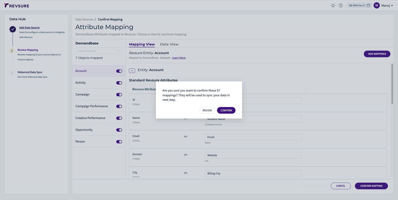
Task: Toggle the Person object switch
Action: (x=119, y=142)
